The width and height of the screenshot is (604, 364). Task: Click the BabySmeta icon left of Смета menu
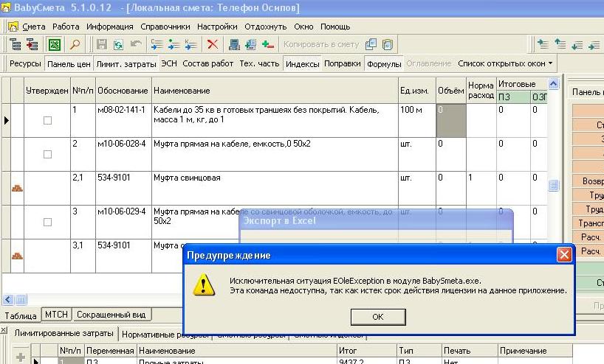13,27
